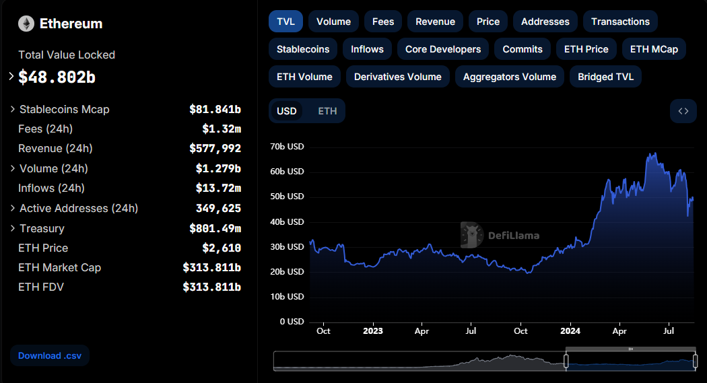Click the Active Addresses value 349,625
Viewport: 707px width, 383px height.
(218, 208)
